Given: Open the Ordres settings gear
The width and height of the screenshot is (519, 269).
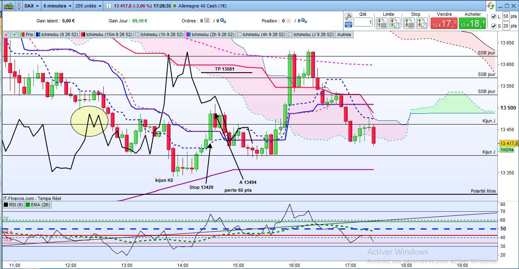Looking at the screenshot, I should tap(223, 21).
